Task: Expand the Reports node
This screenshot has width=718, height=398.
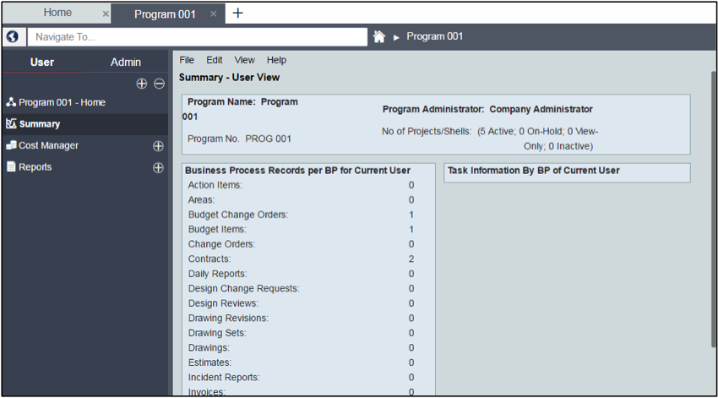Action: pos(158,167)
